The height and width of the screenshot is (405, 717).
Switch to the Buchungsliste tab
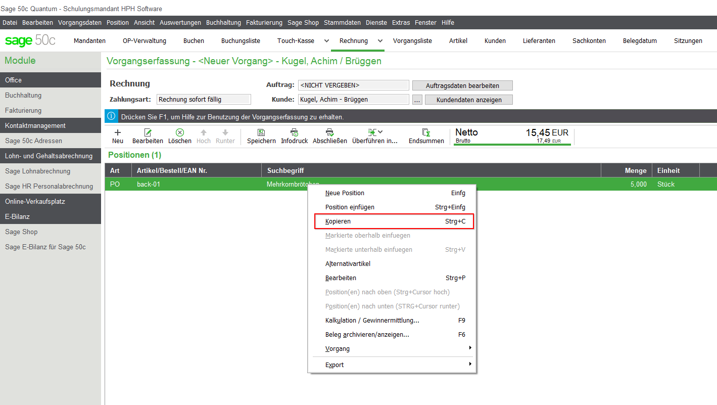click(x=241, y=41)
